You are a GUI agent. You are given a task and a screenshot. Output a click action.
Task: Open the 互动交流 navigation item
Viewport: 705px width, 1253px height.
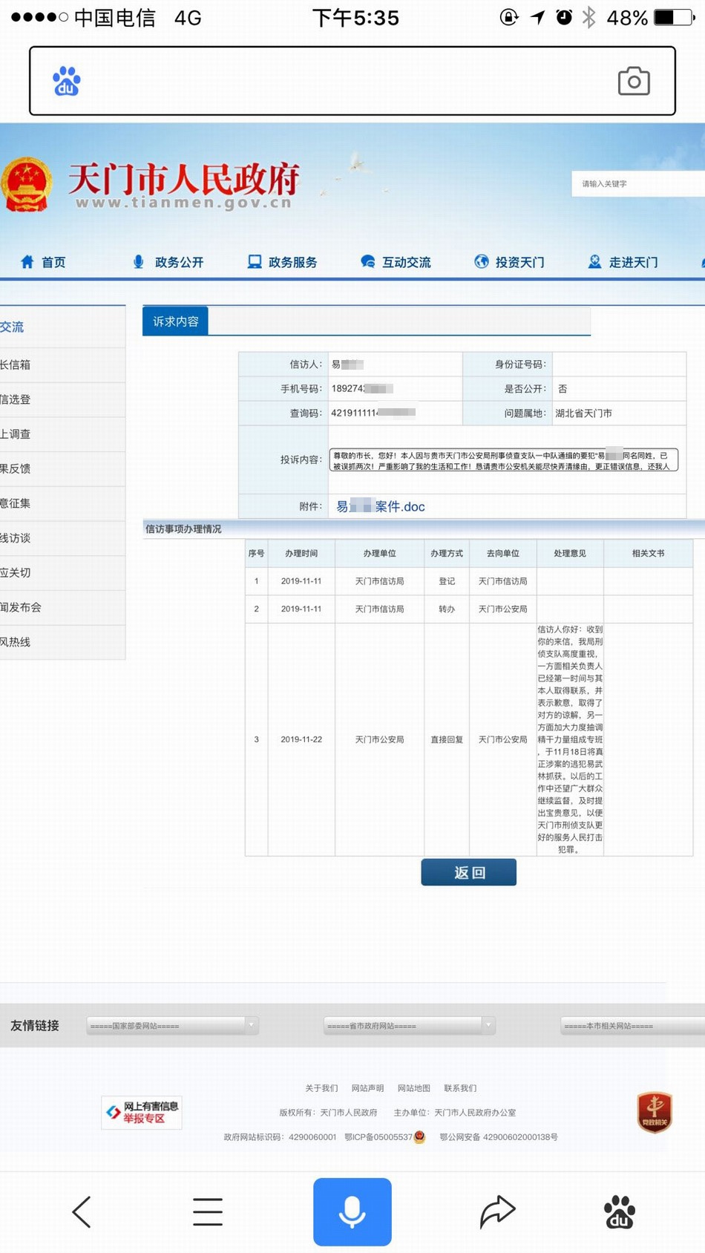pos(406,262)
